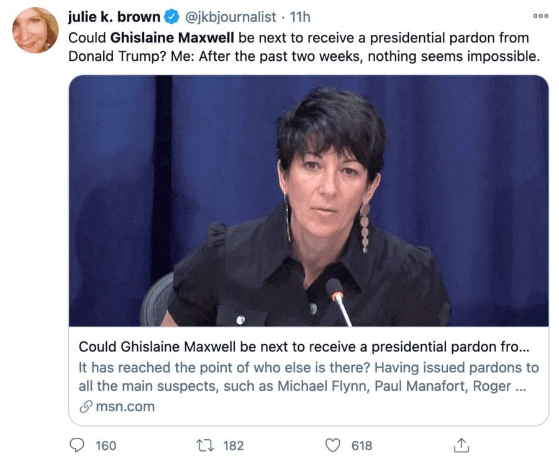The image size is (559, 459).
Task: Open julie k. brown's profile avatar
Action: [x=35, y=30]
